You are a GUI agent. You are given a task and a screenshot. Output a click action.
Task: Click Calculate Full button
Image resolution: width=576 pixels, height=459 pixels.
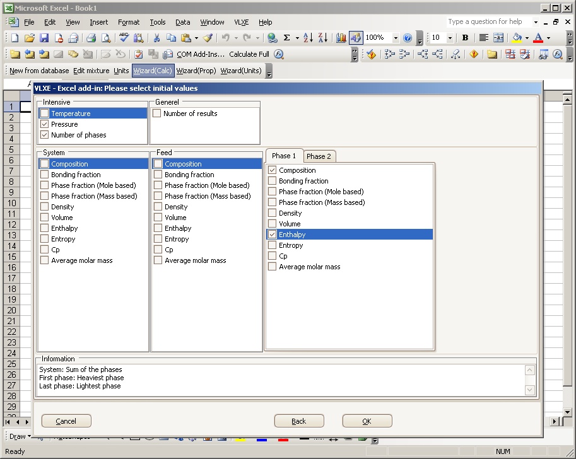(x=249, y=54)
